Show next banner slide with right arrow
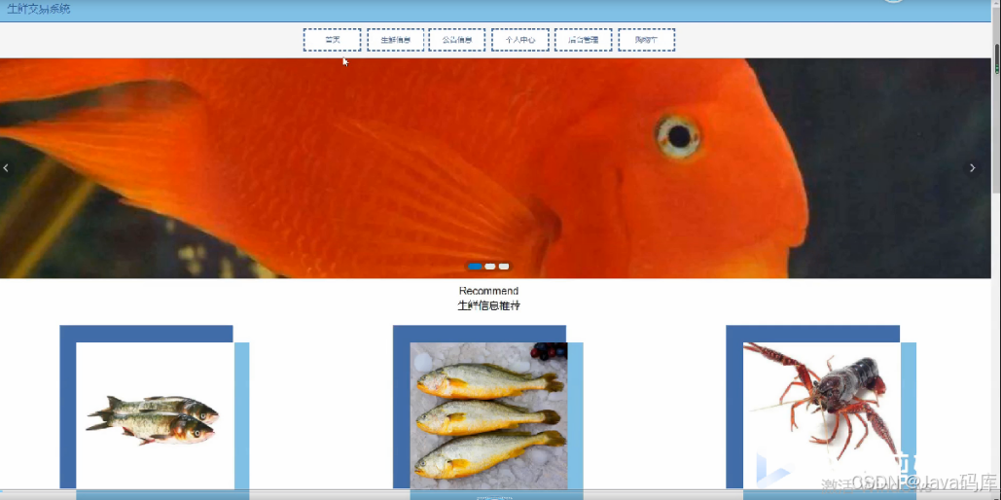This screenshot has width=1001, height=500. tap(972, 168)
